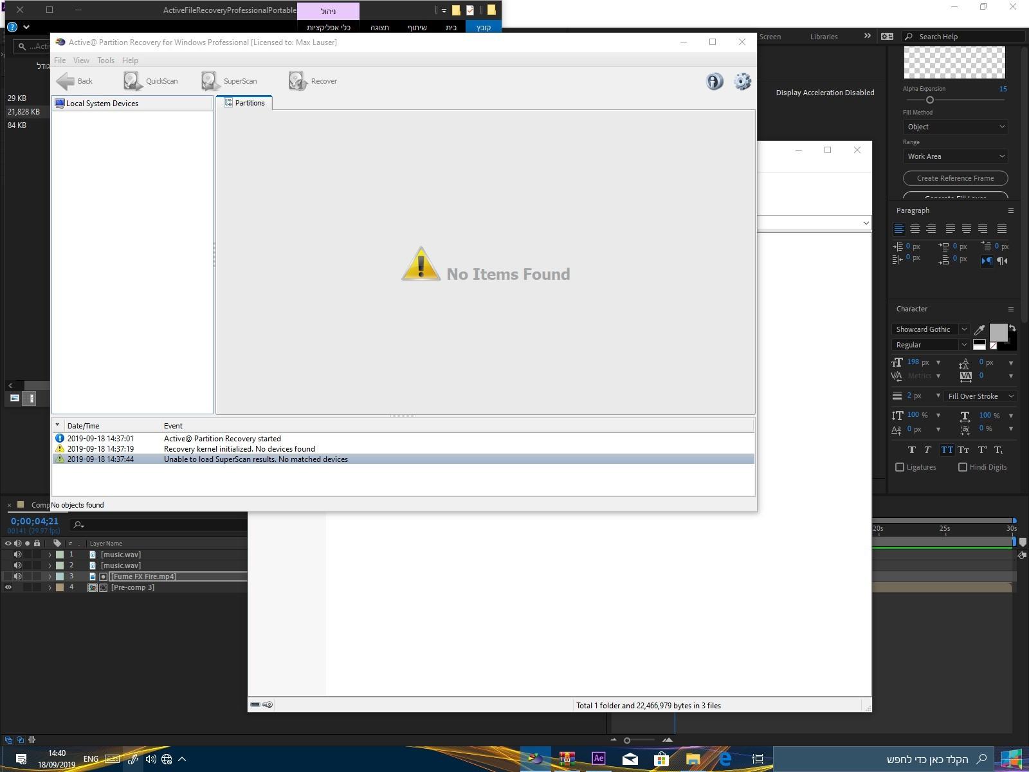Toggle Small Caps text style
Viewport: 1029px width, 772px height.
963,450
